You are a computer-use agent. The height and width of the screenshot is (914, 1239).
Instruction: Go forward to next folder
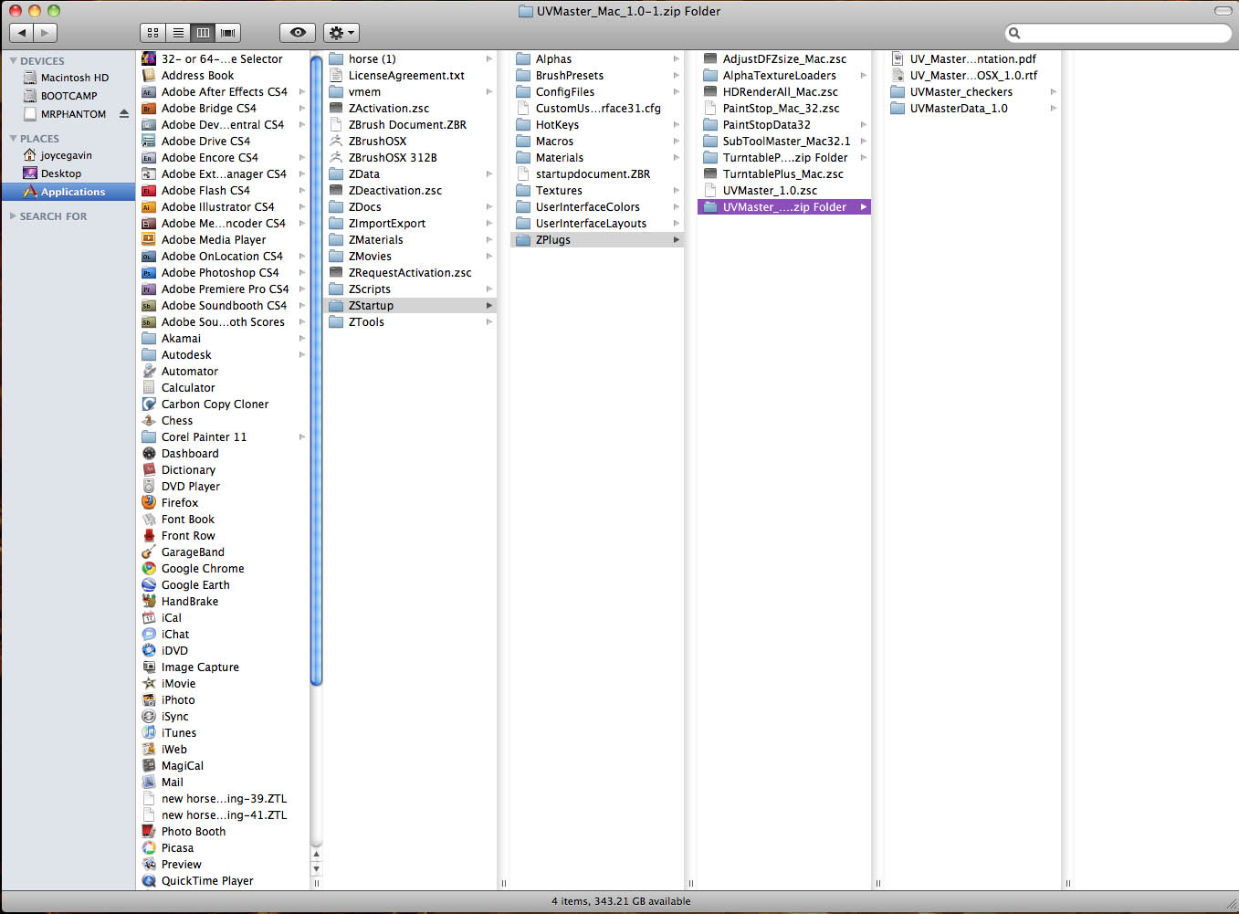(x=46, y=33)
